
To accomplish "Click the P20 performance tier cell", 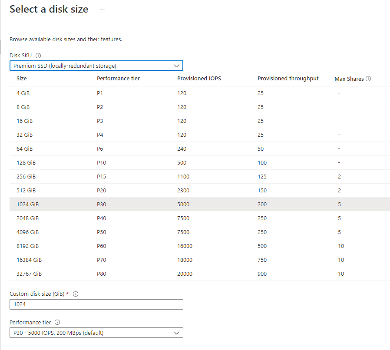I will 102,191.
